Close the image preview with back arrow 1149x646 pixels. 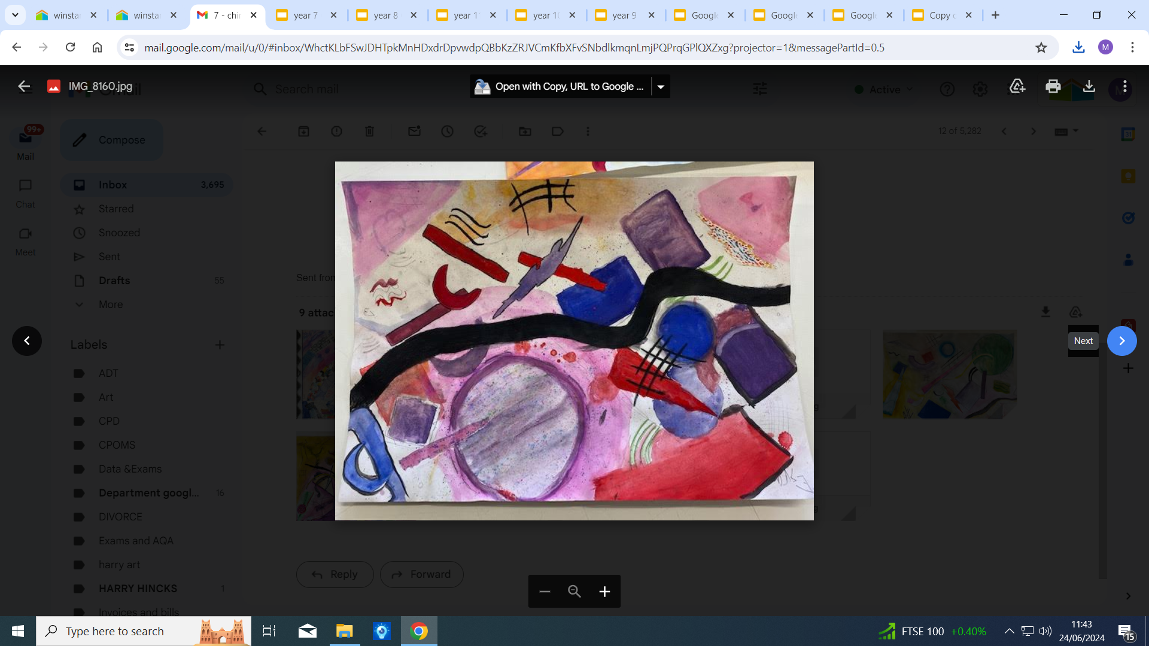pyautogui.click(x=24, y=86)
